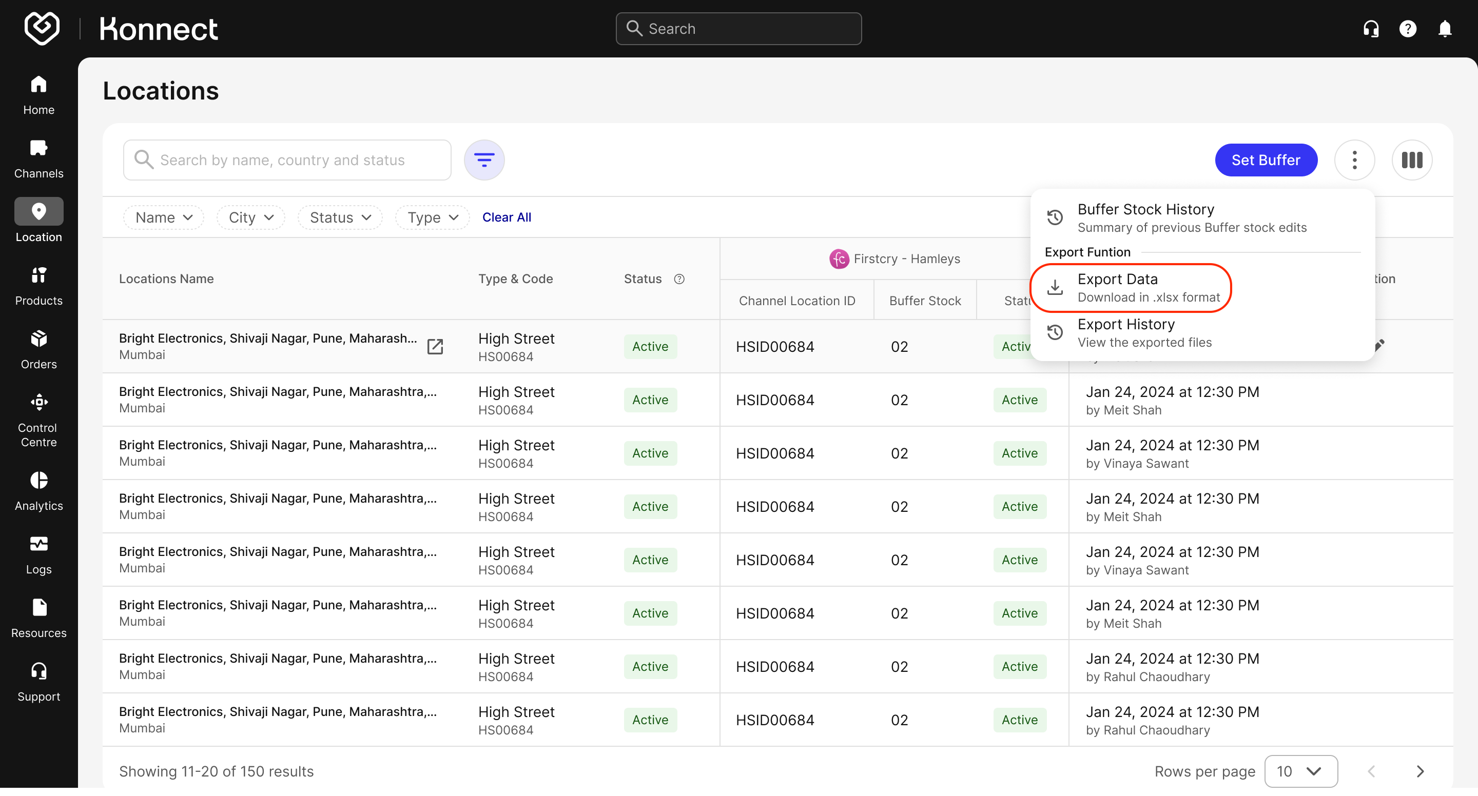1478x796 pixels.
Task: Open Control Centre in the sidebar
Action: (38, 421)
